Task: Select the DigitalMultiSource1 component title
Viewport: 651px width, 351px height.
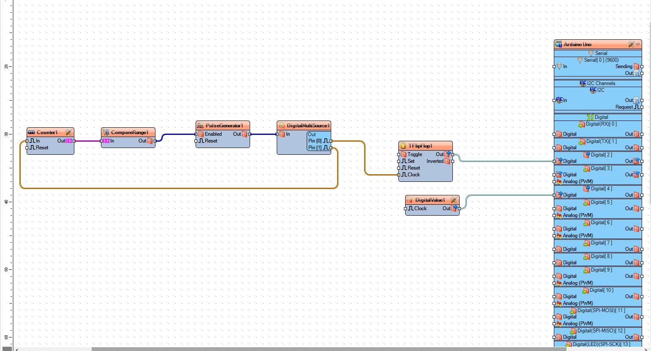Action: coord(308,126)
